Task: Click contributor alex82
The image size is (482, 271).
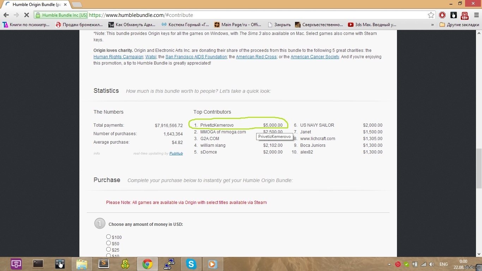Action: pos(307,152)
